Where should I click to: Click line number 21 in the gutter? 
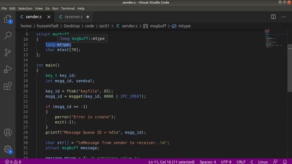click(x=26, y=96)
